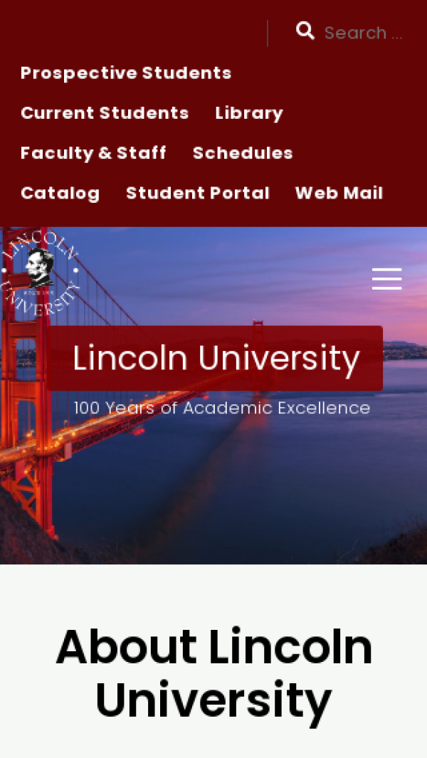Image resolution: width=427 pixels, height=758 pixels.
Task: Click the 100 Years of Academic Excellence tagline
Action: coord(222,408)
